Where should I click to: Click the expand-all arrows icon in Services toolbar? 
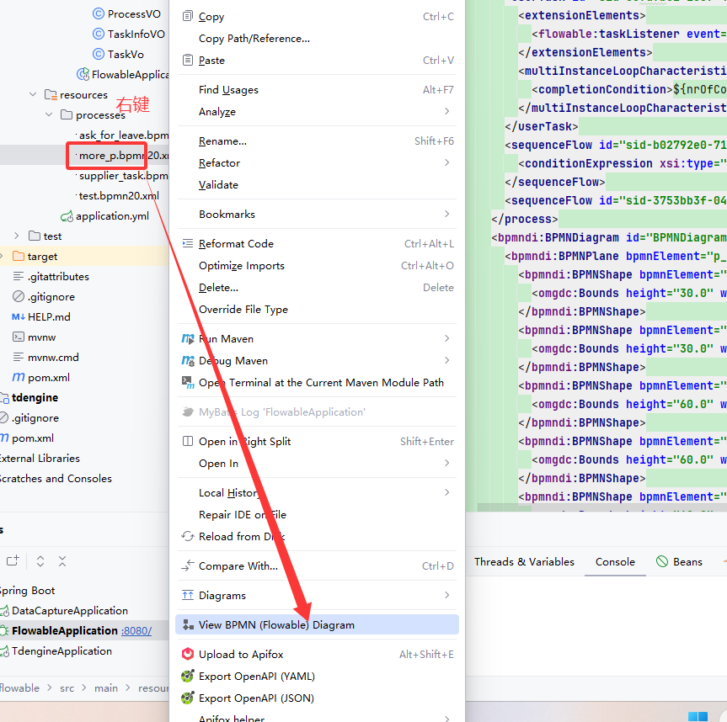pos(40,561)
